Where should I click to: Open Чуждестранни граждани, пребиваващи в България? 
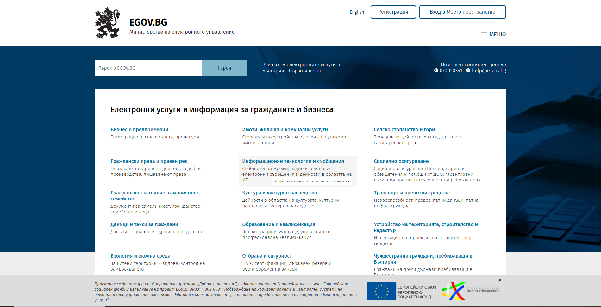[423, 259]
